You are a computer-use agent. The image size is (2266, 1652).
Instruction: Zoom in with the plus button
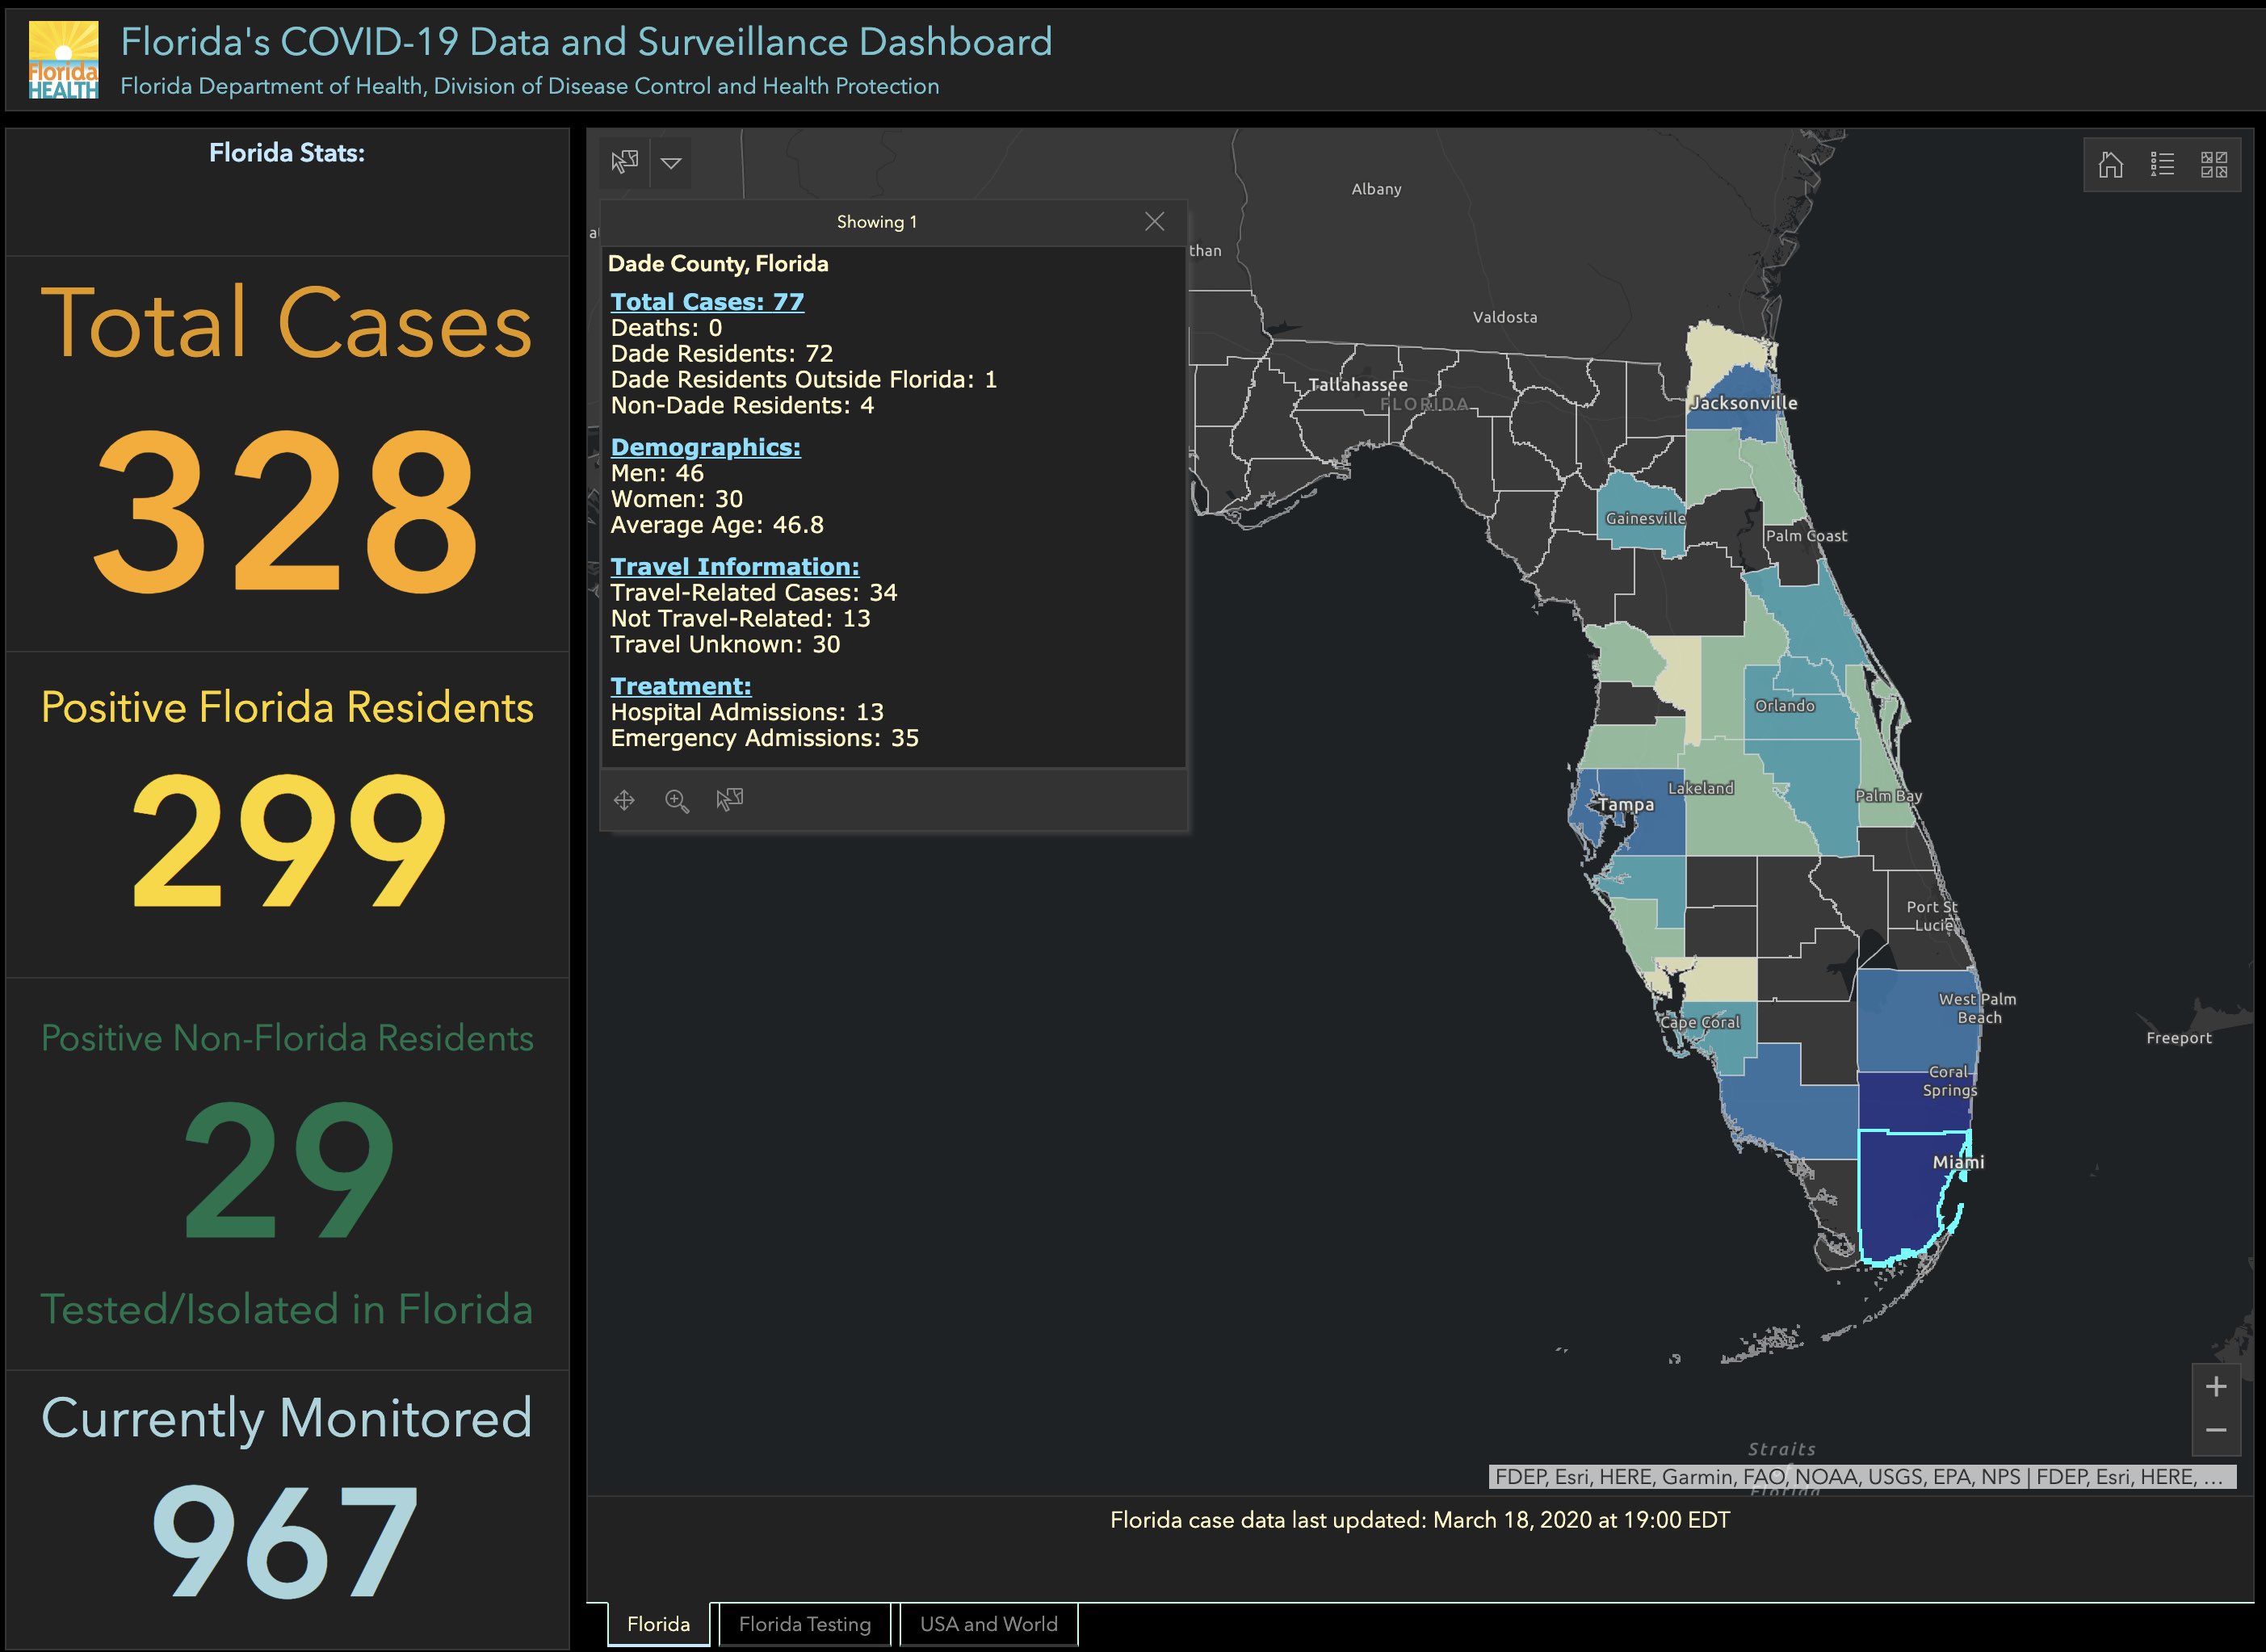(x=2216, y=1386)
